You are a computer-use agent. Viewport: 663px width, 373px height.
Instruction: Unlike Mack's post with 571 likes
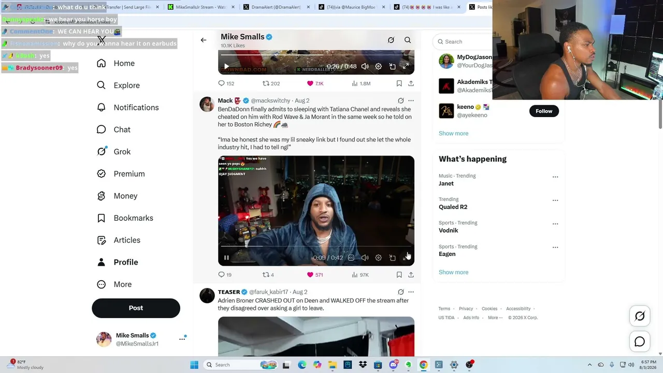(315, 275)
